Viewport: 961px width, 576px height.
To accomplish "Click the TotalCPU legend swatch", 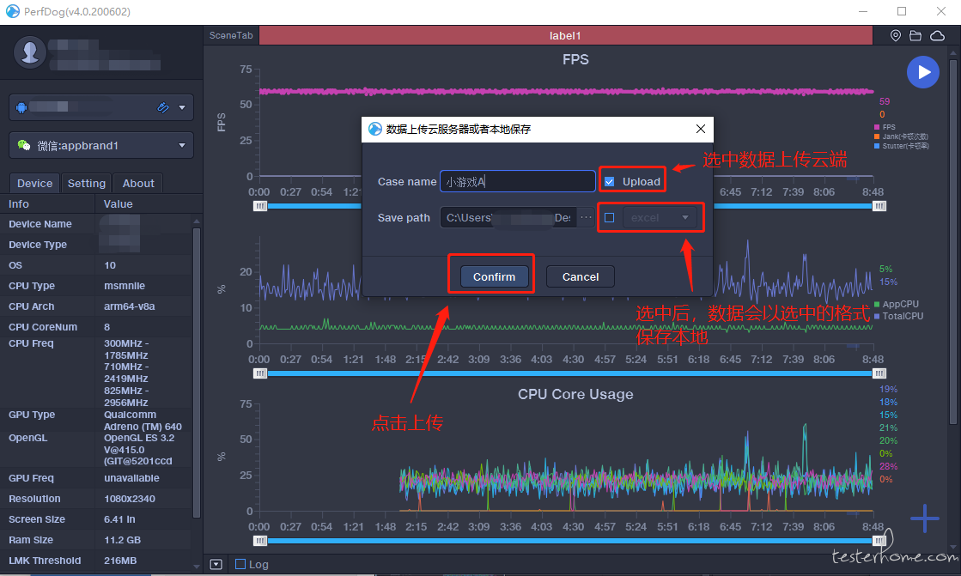I will (877, 316).
